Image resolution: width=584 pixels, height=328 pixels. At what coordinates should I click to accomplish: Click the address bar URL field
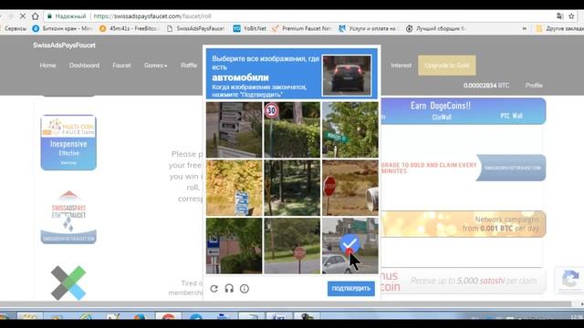click(298, 16)
